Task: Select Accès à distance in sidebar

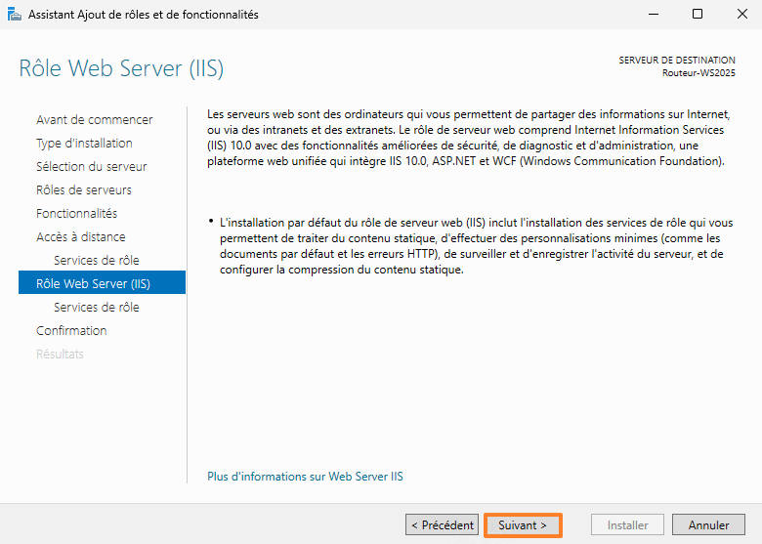Action: [80, 236]
